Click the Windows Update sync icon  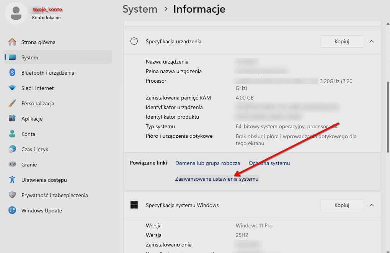[x=12, y=211]
